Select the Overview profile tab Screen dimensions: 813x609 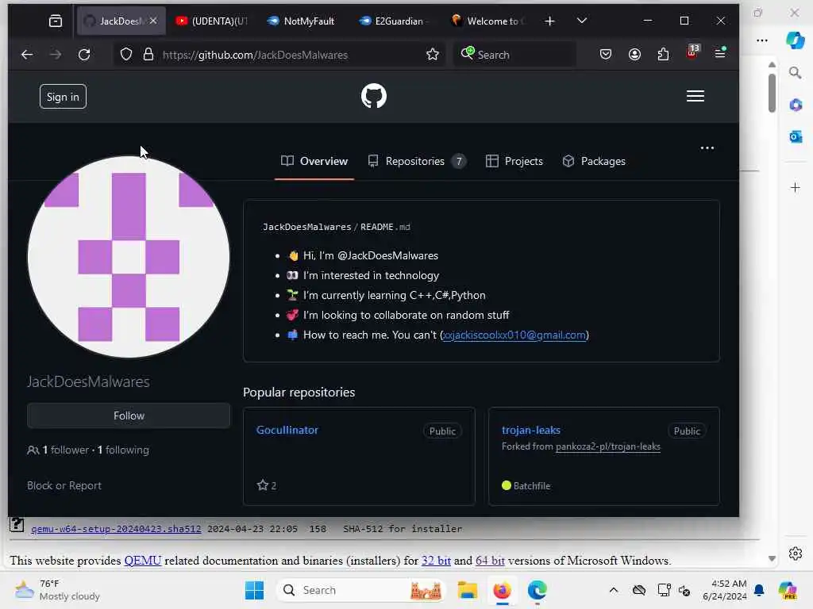point(314,161)
